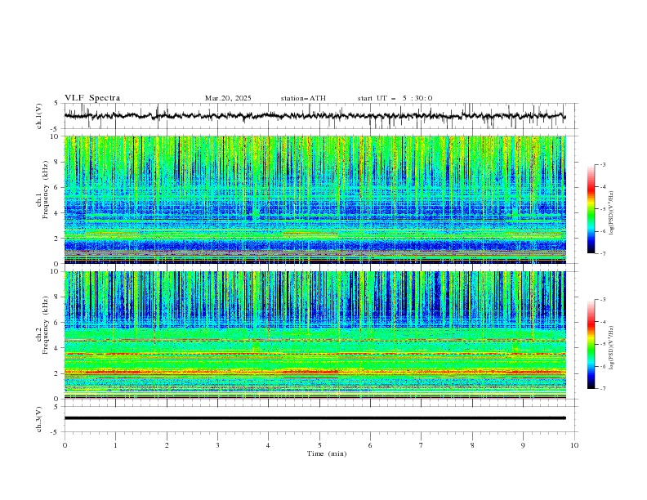Viewport: 647px width, 500px height.
Task: Click time axis tick label '4'
Action: pos(268,445)
